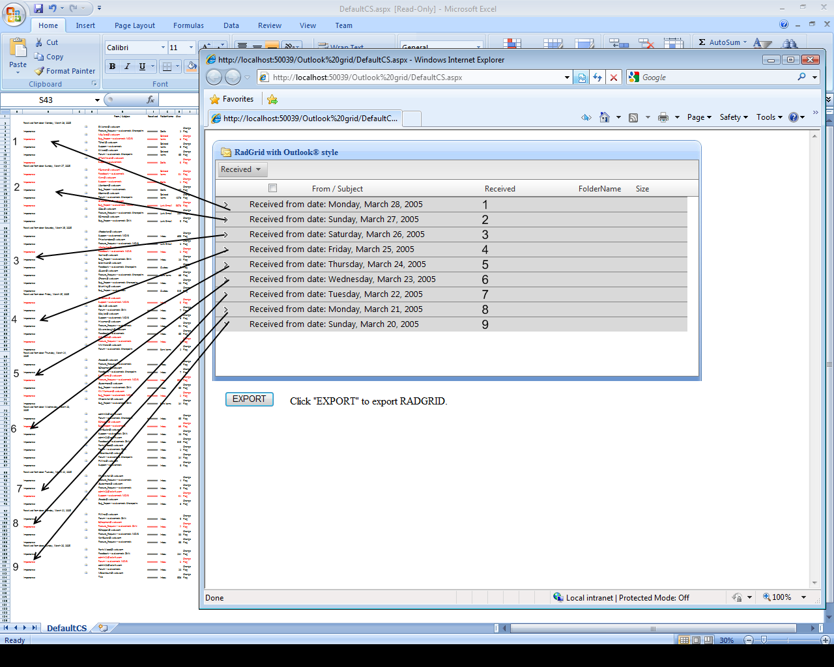The height and width of the screenshot is (667, 834).
Task: Expand the Monday, March 28, 2005 group
Action: (226, 205)
